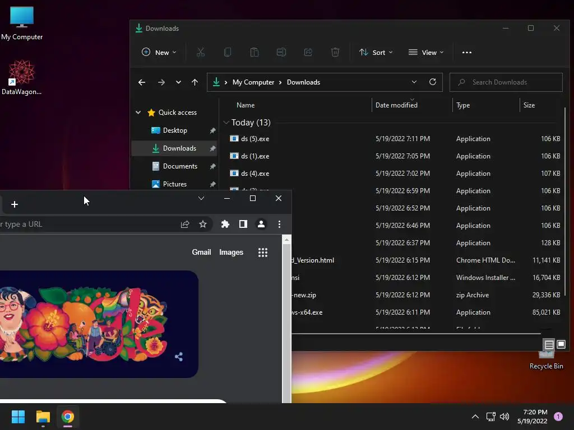574x430 pixels.
Task: Open Chrome tab search chevron
Action: coord(201,198)
